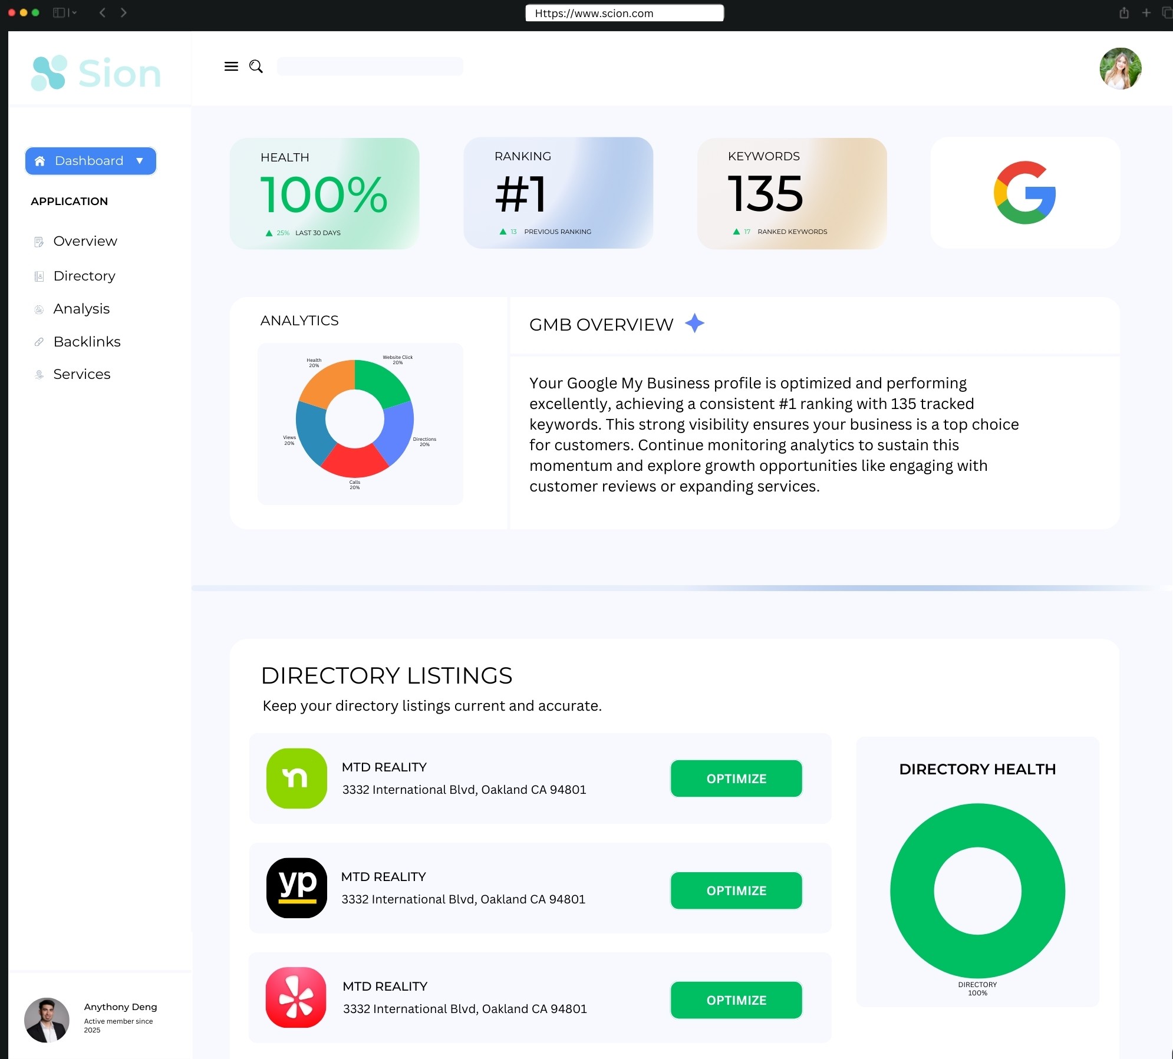This screenshot has height=1059, width=1173.
Task: Click the DIRECTORY LISTINGS heading
Action: point(387,675)
